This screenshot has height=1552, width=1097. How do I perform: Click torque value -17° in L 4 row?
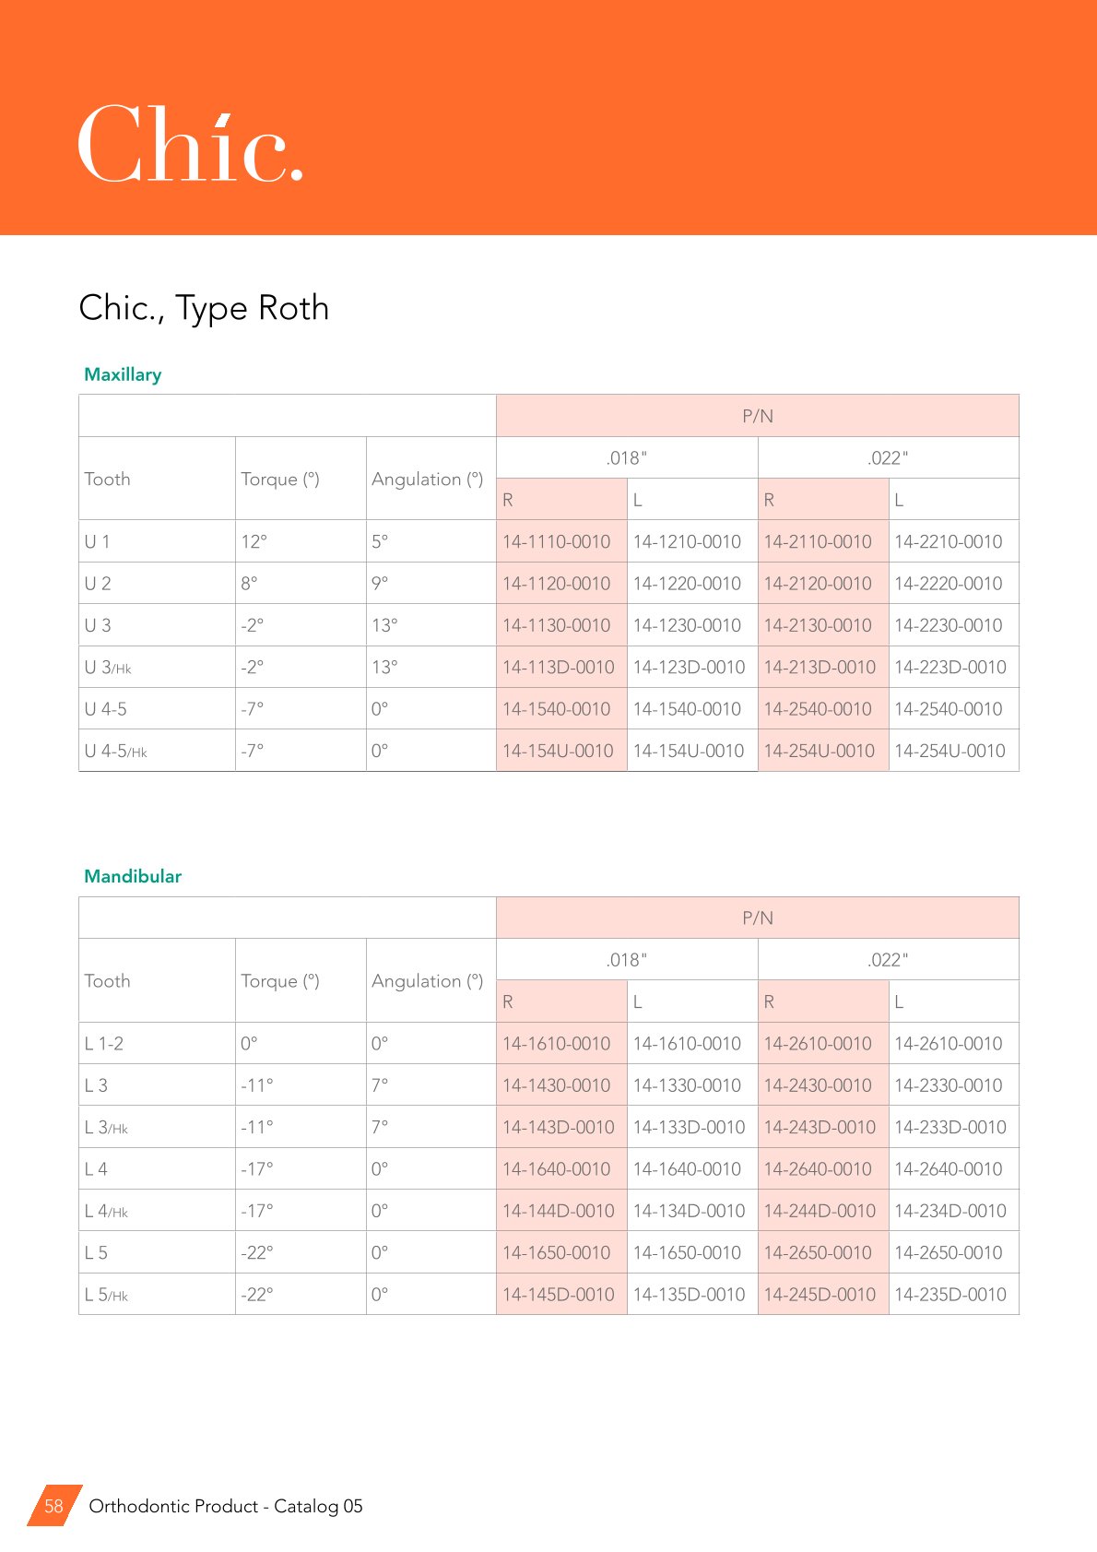pyautogui.click(x=257, y=1169)
